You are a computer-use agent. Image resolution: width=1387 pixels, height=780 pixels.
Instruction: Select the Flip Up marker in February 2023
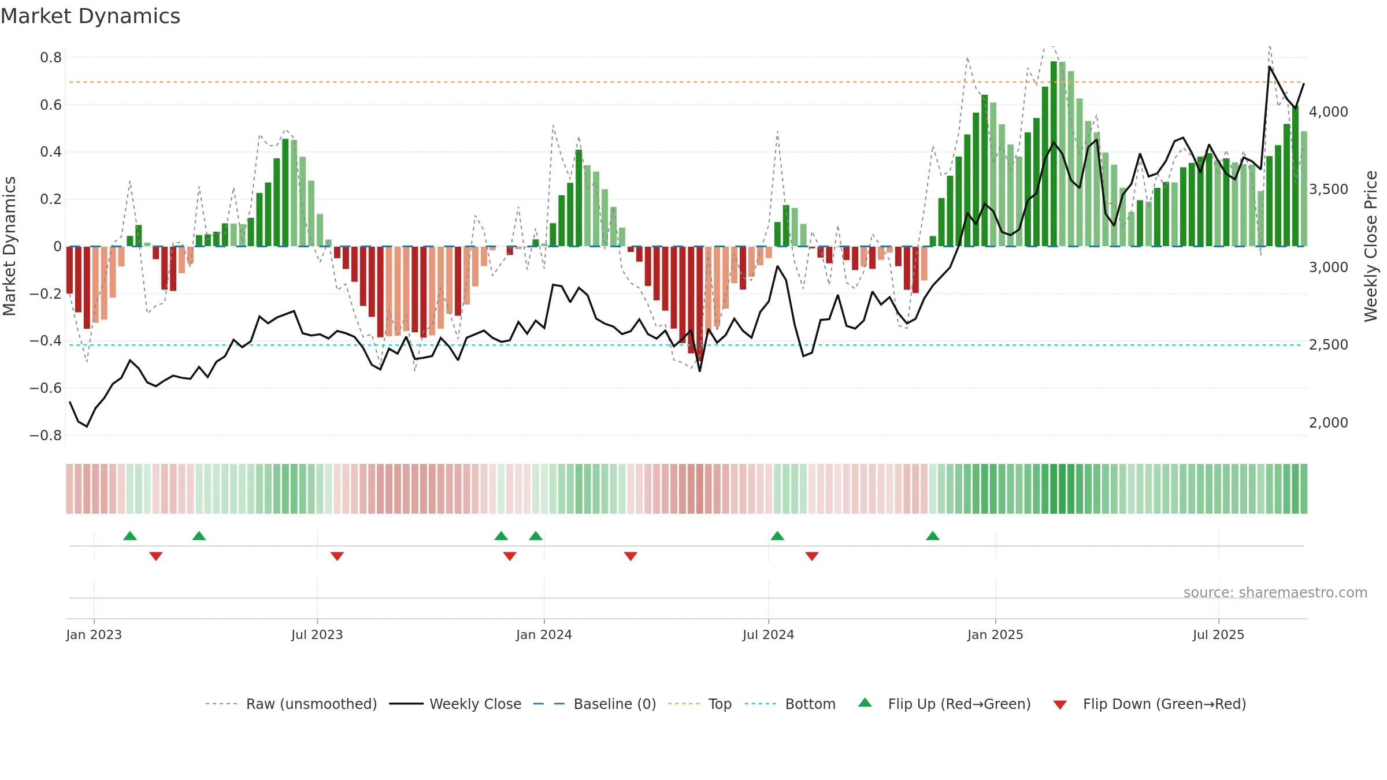[x=130, y=536]
